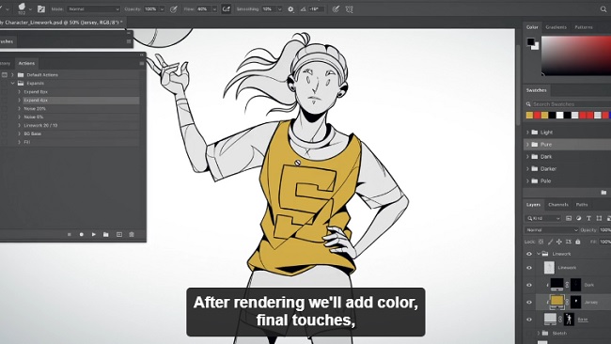This screenshot has width=611, height=344.
Task: Switch to the Gradients tab
Action: [556, 27]
